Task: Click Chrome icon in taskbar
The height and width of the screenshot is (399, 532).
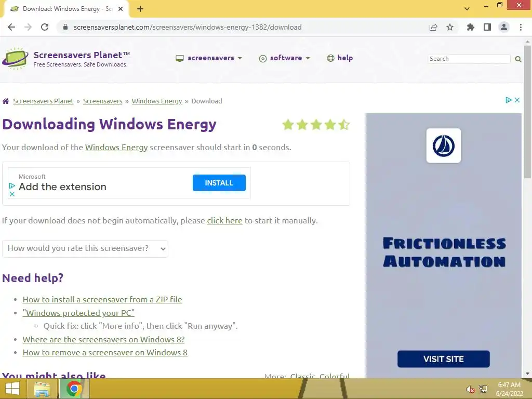Action: 74,389
